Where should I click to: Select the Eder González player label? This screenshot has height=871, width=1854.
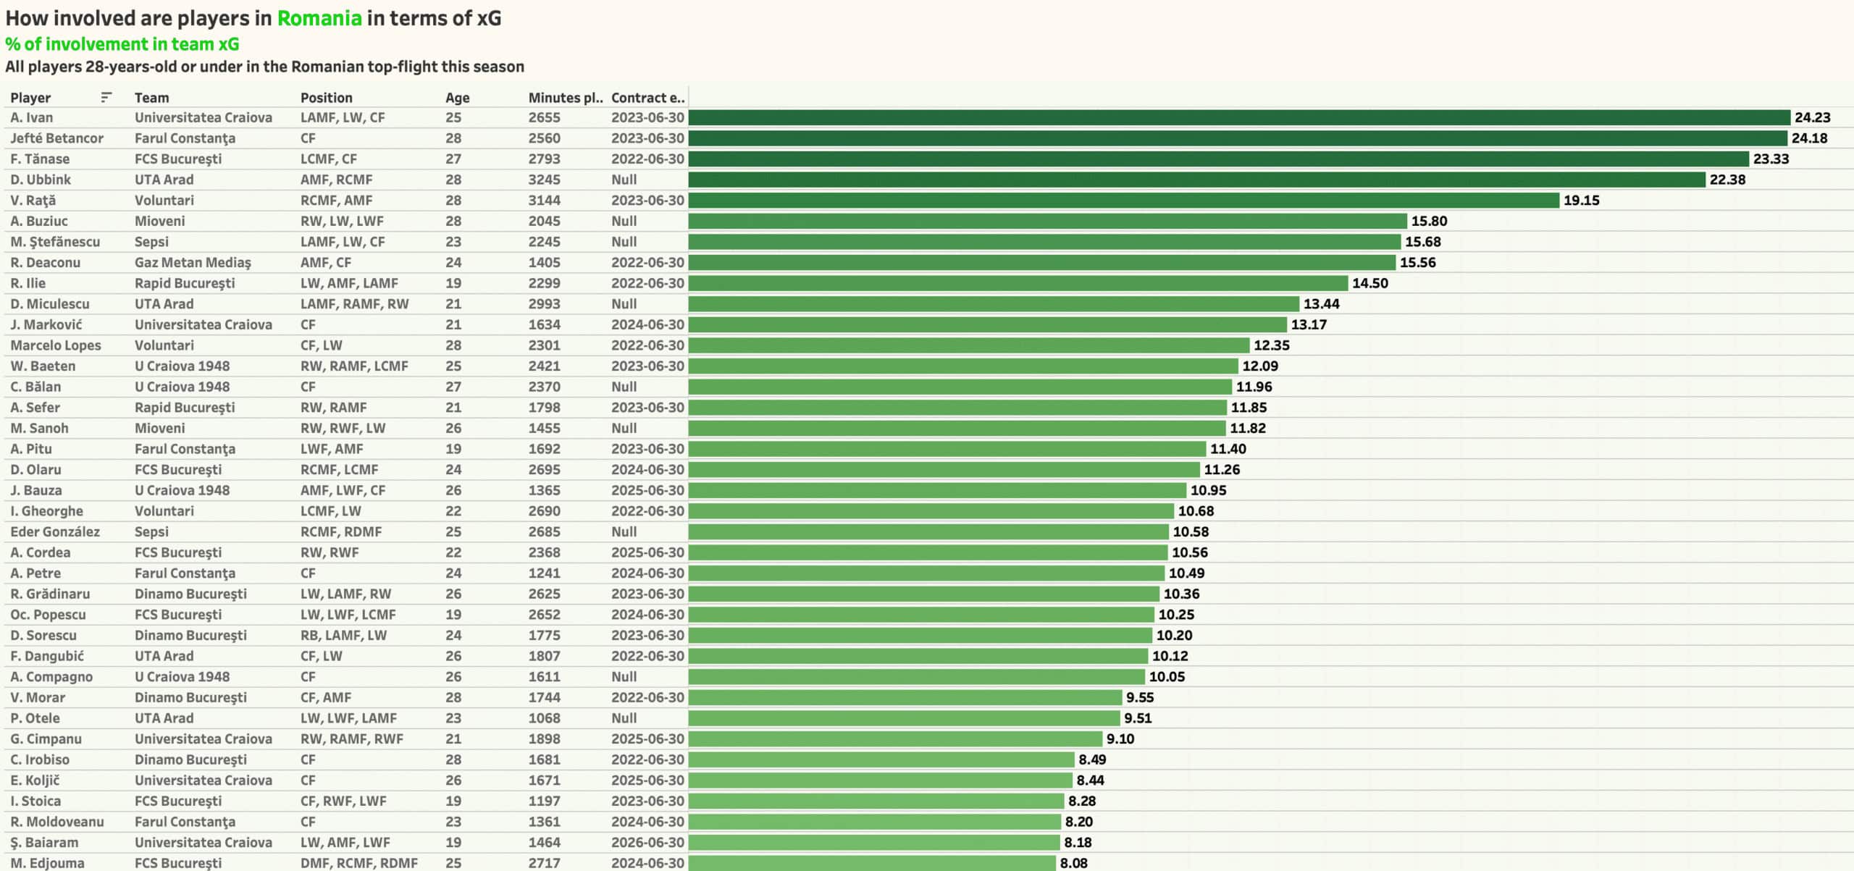55,532
